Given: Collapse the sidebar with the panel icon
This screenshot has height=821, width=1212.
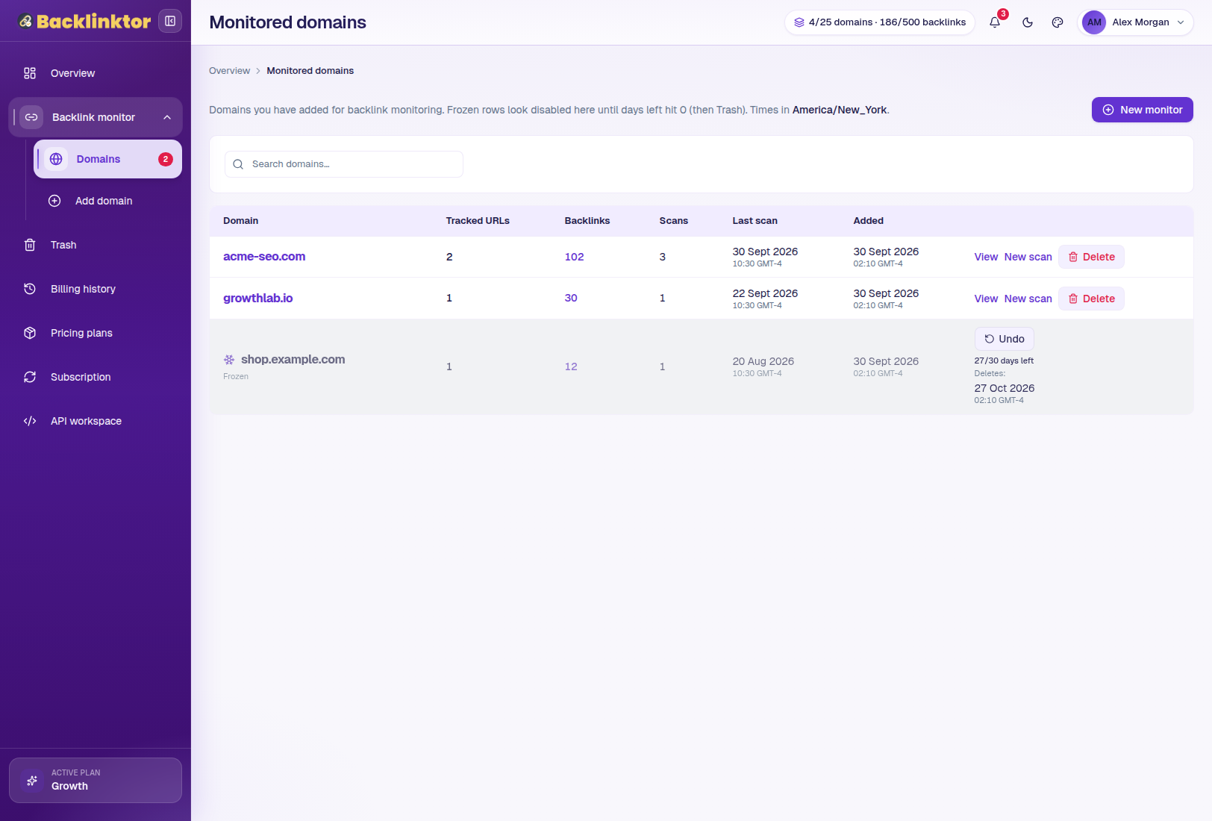Looking at the screenshot, I should click(x=170, y=21).
